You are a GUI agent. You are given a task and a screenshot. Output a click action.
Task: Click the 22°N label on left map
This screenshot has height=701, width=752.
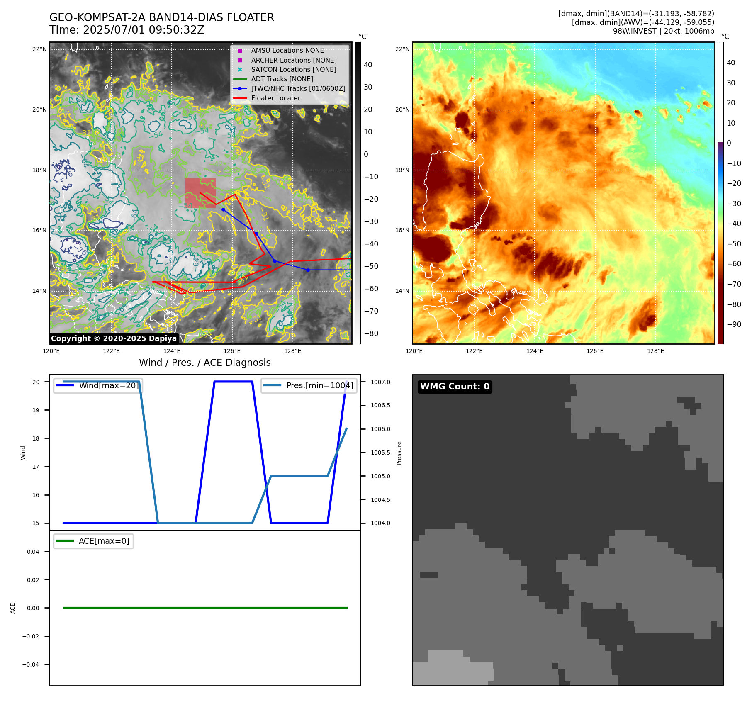point(40,49)
